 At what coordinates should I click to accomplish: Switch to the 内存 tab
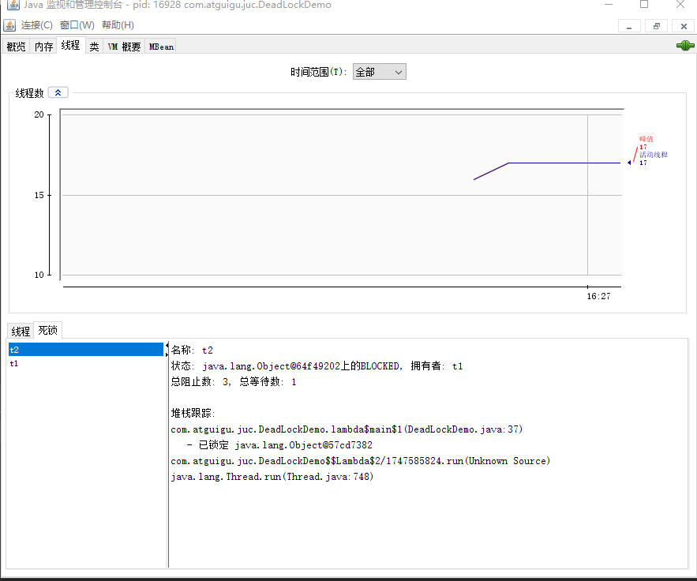point(43,47)
